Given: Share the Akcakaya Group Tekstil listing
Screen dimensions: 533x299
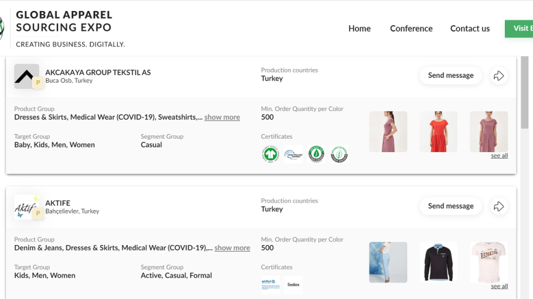Looking at the screenshot, I should (498, 75).
